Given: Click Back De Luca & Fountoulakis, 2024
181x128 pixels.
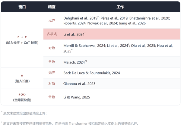Looking at the screenshot, I should [x=91, y=73].
